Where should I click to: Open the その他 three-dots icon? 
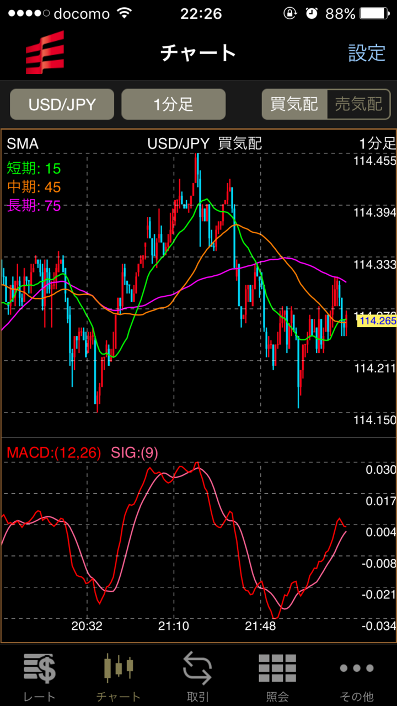356,668
